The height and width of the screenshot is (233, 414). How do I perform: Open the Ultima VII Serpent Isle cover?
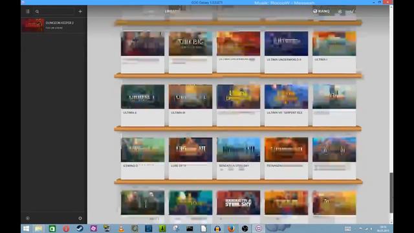[286, 96]
